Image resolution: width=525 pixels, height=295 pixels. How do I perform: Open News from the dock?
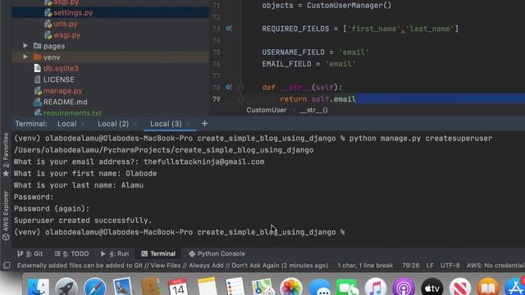pos(460,287)
